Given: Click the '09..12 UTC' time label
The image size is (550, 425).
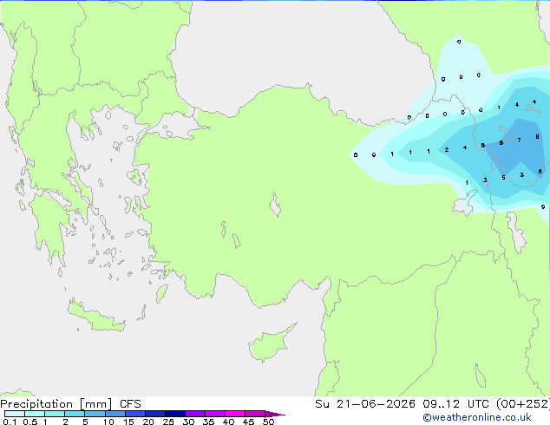Looking at the screenshot, I should 455,404.
